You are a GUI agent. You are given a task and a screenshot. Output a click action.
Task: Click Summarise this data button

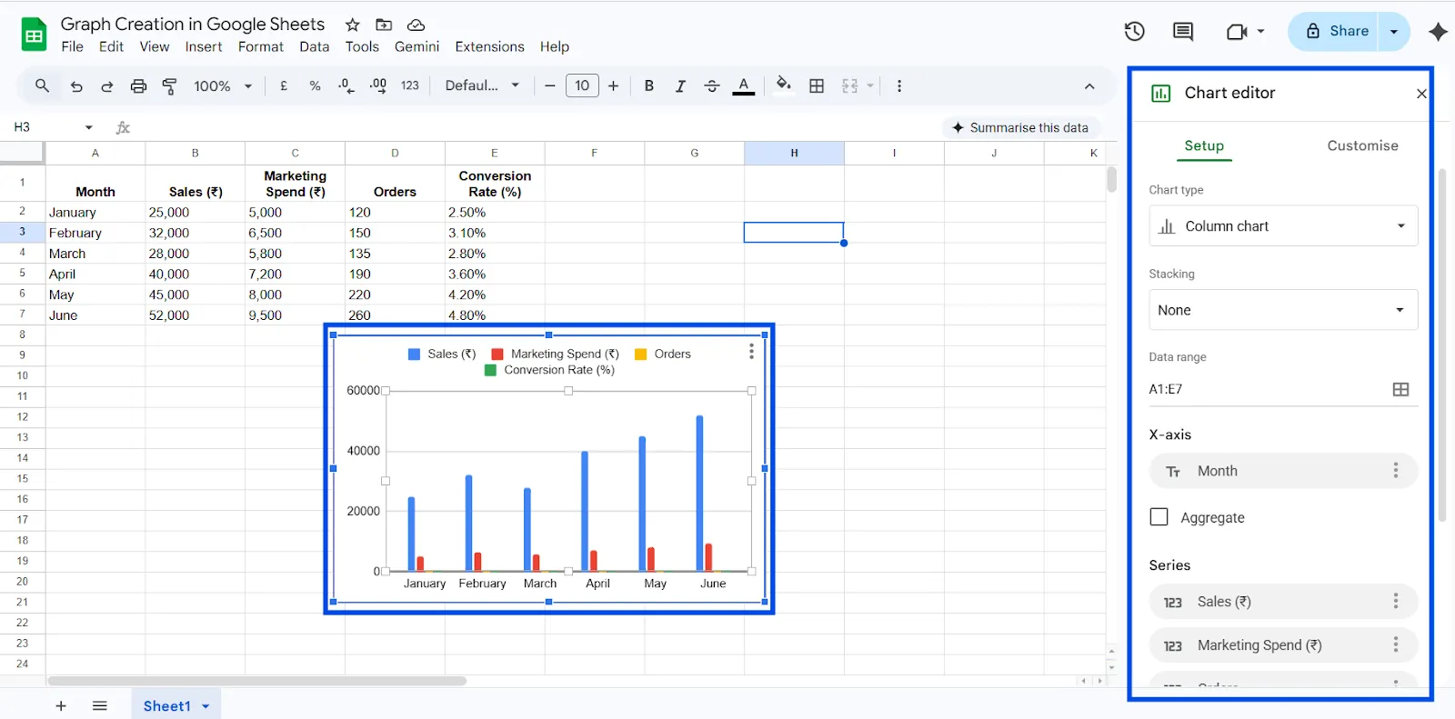[x=1020, y=127]
